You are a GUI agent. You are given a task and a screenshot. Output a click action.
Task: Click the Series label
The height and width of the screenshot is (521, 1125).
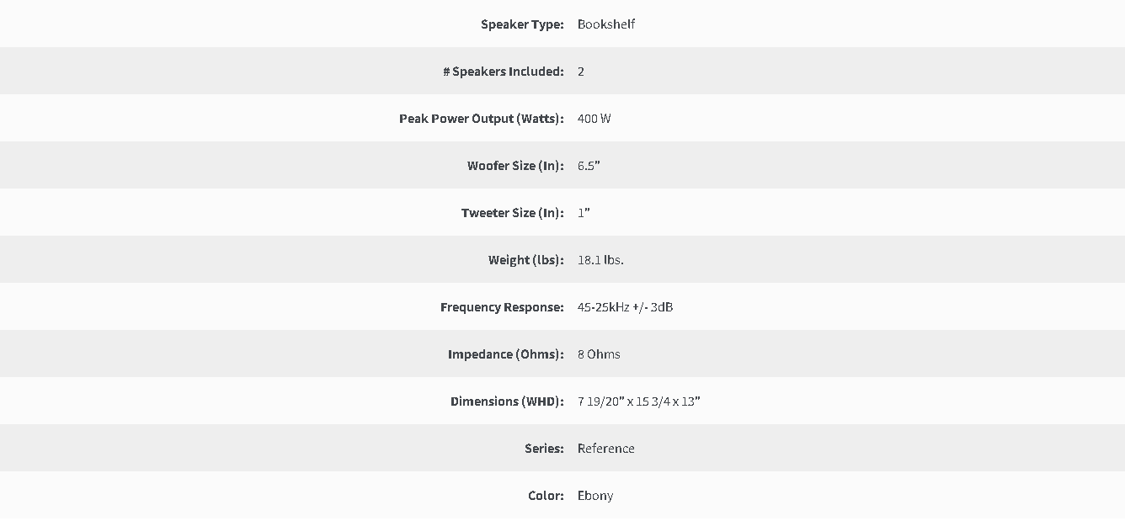tap(544, 449)
